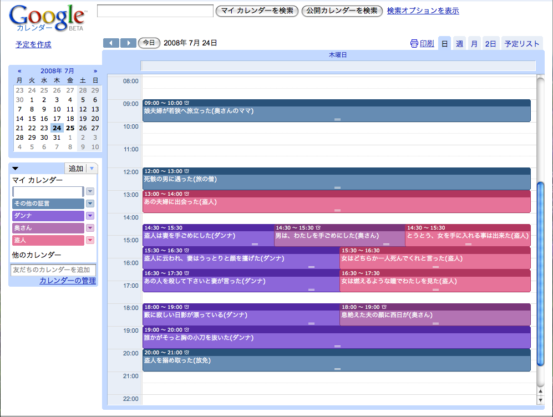The image size is (553, 417).
Task: Open dropdown for 奥さん calendar
Action: 90,228
